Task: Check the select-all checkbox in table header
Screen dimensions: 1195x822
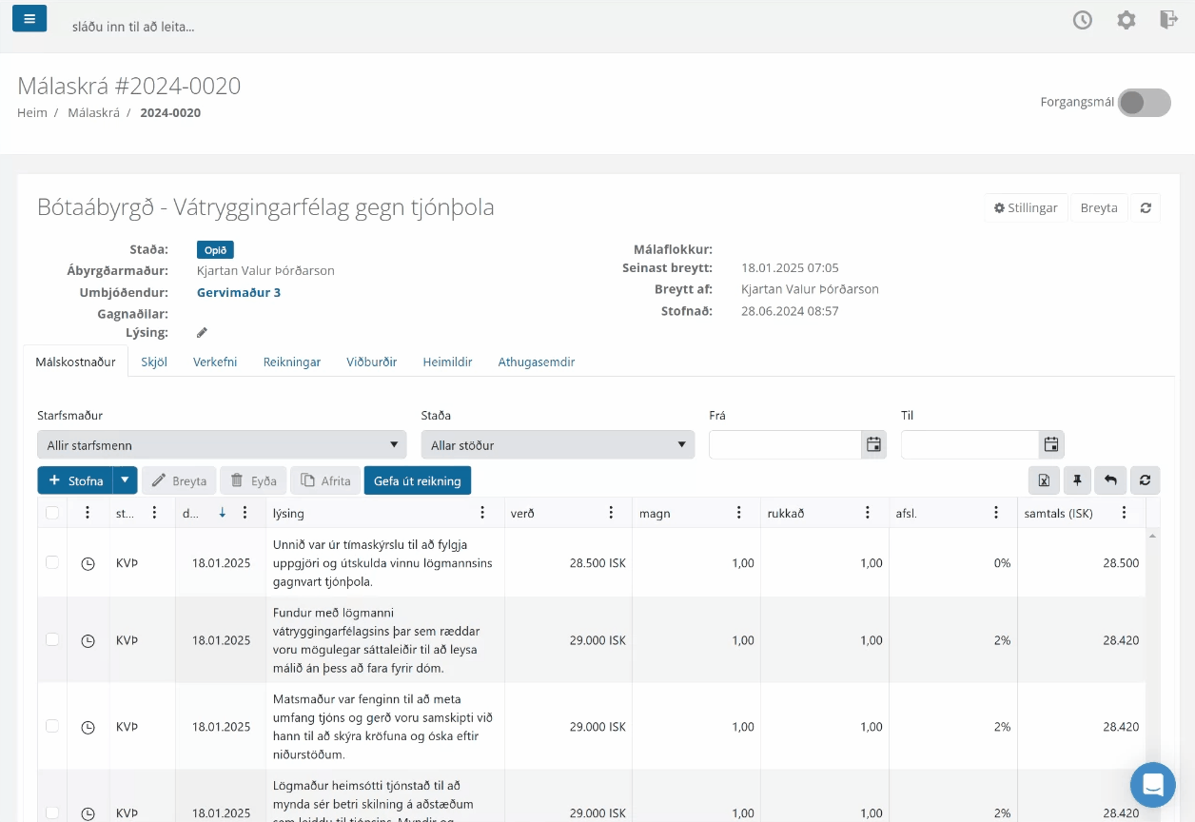Action: 52,513
